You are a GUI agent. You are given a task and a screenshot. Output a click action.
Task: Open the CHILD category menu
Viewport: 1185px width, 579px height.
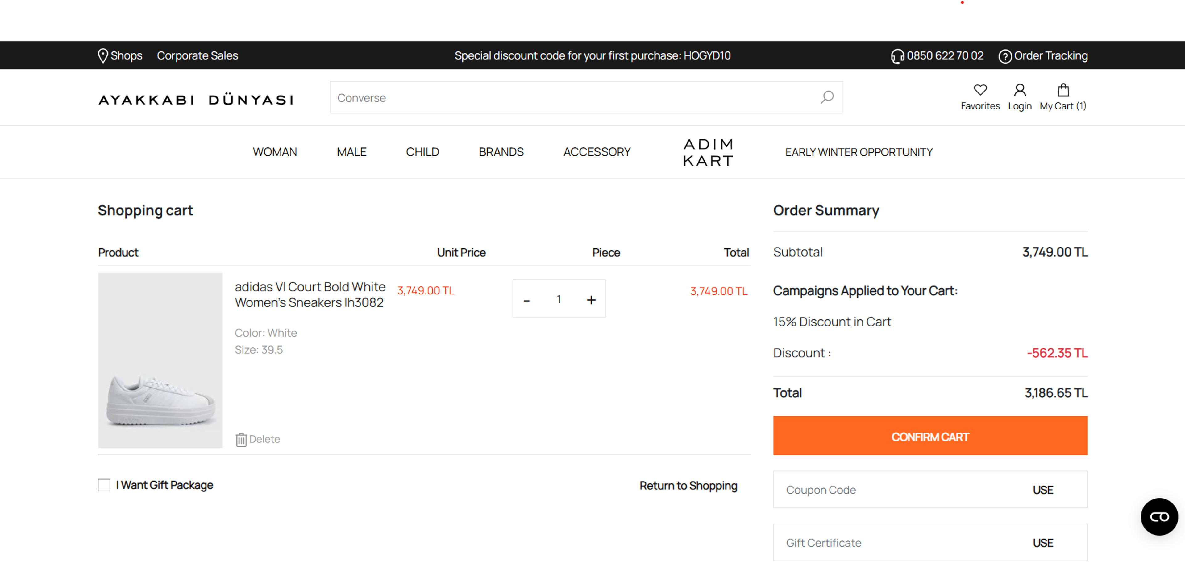tap(422, 152)
